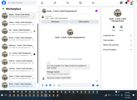Open the Friends icon in top bar
The height and width of the screenshot is (100, 137).
point(55,3)
